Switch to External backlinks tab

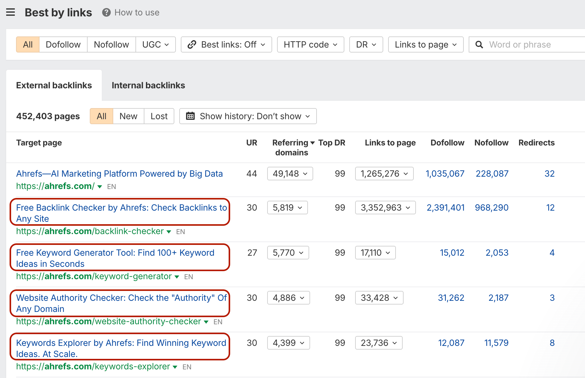coord(54,85)
